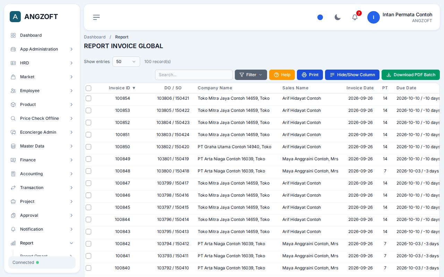Viewport: 444px width, 277px height.
Task: Click the Product box icon
Action: (13, 105)
